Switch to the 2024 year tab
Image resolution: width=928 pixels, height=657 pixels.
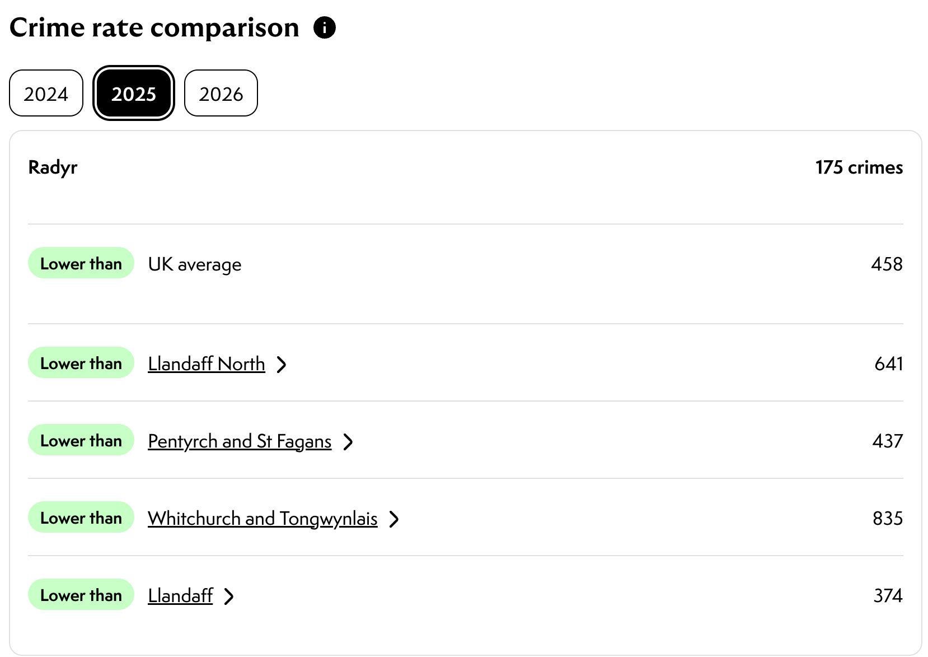(x=46, y=94)
